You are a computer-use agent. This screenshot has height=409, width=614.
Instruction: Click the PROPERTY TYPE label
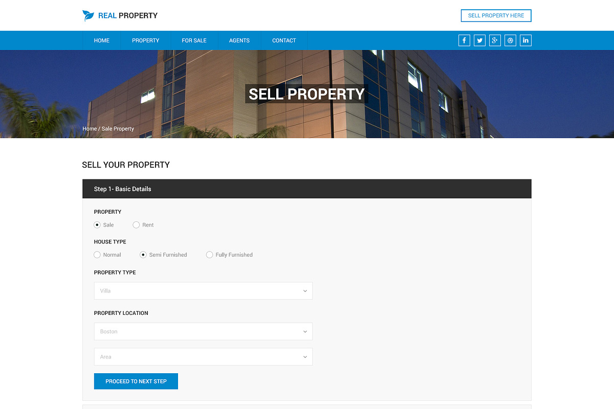pos(115,272)
